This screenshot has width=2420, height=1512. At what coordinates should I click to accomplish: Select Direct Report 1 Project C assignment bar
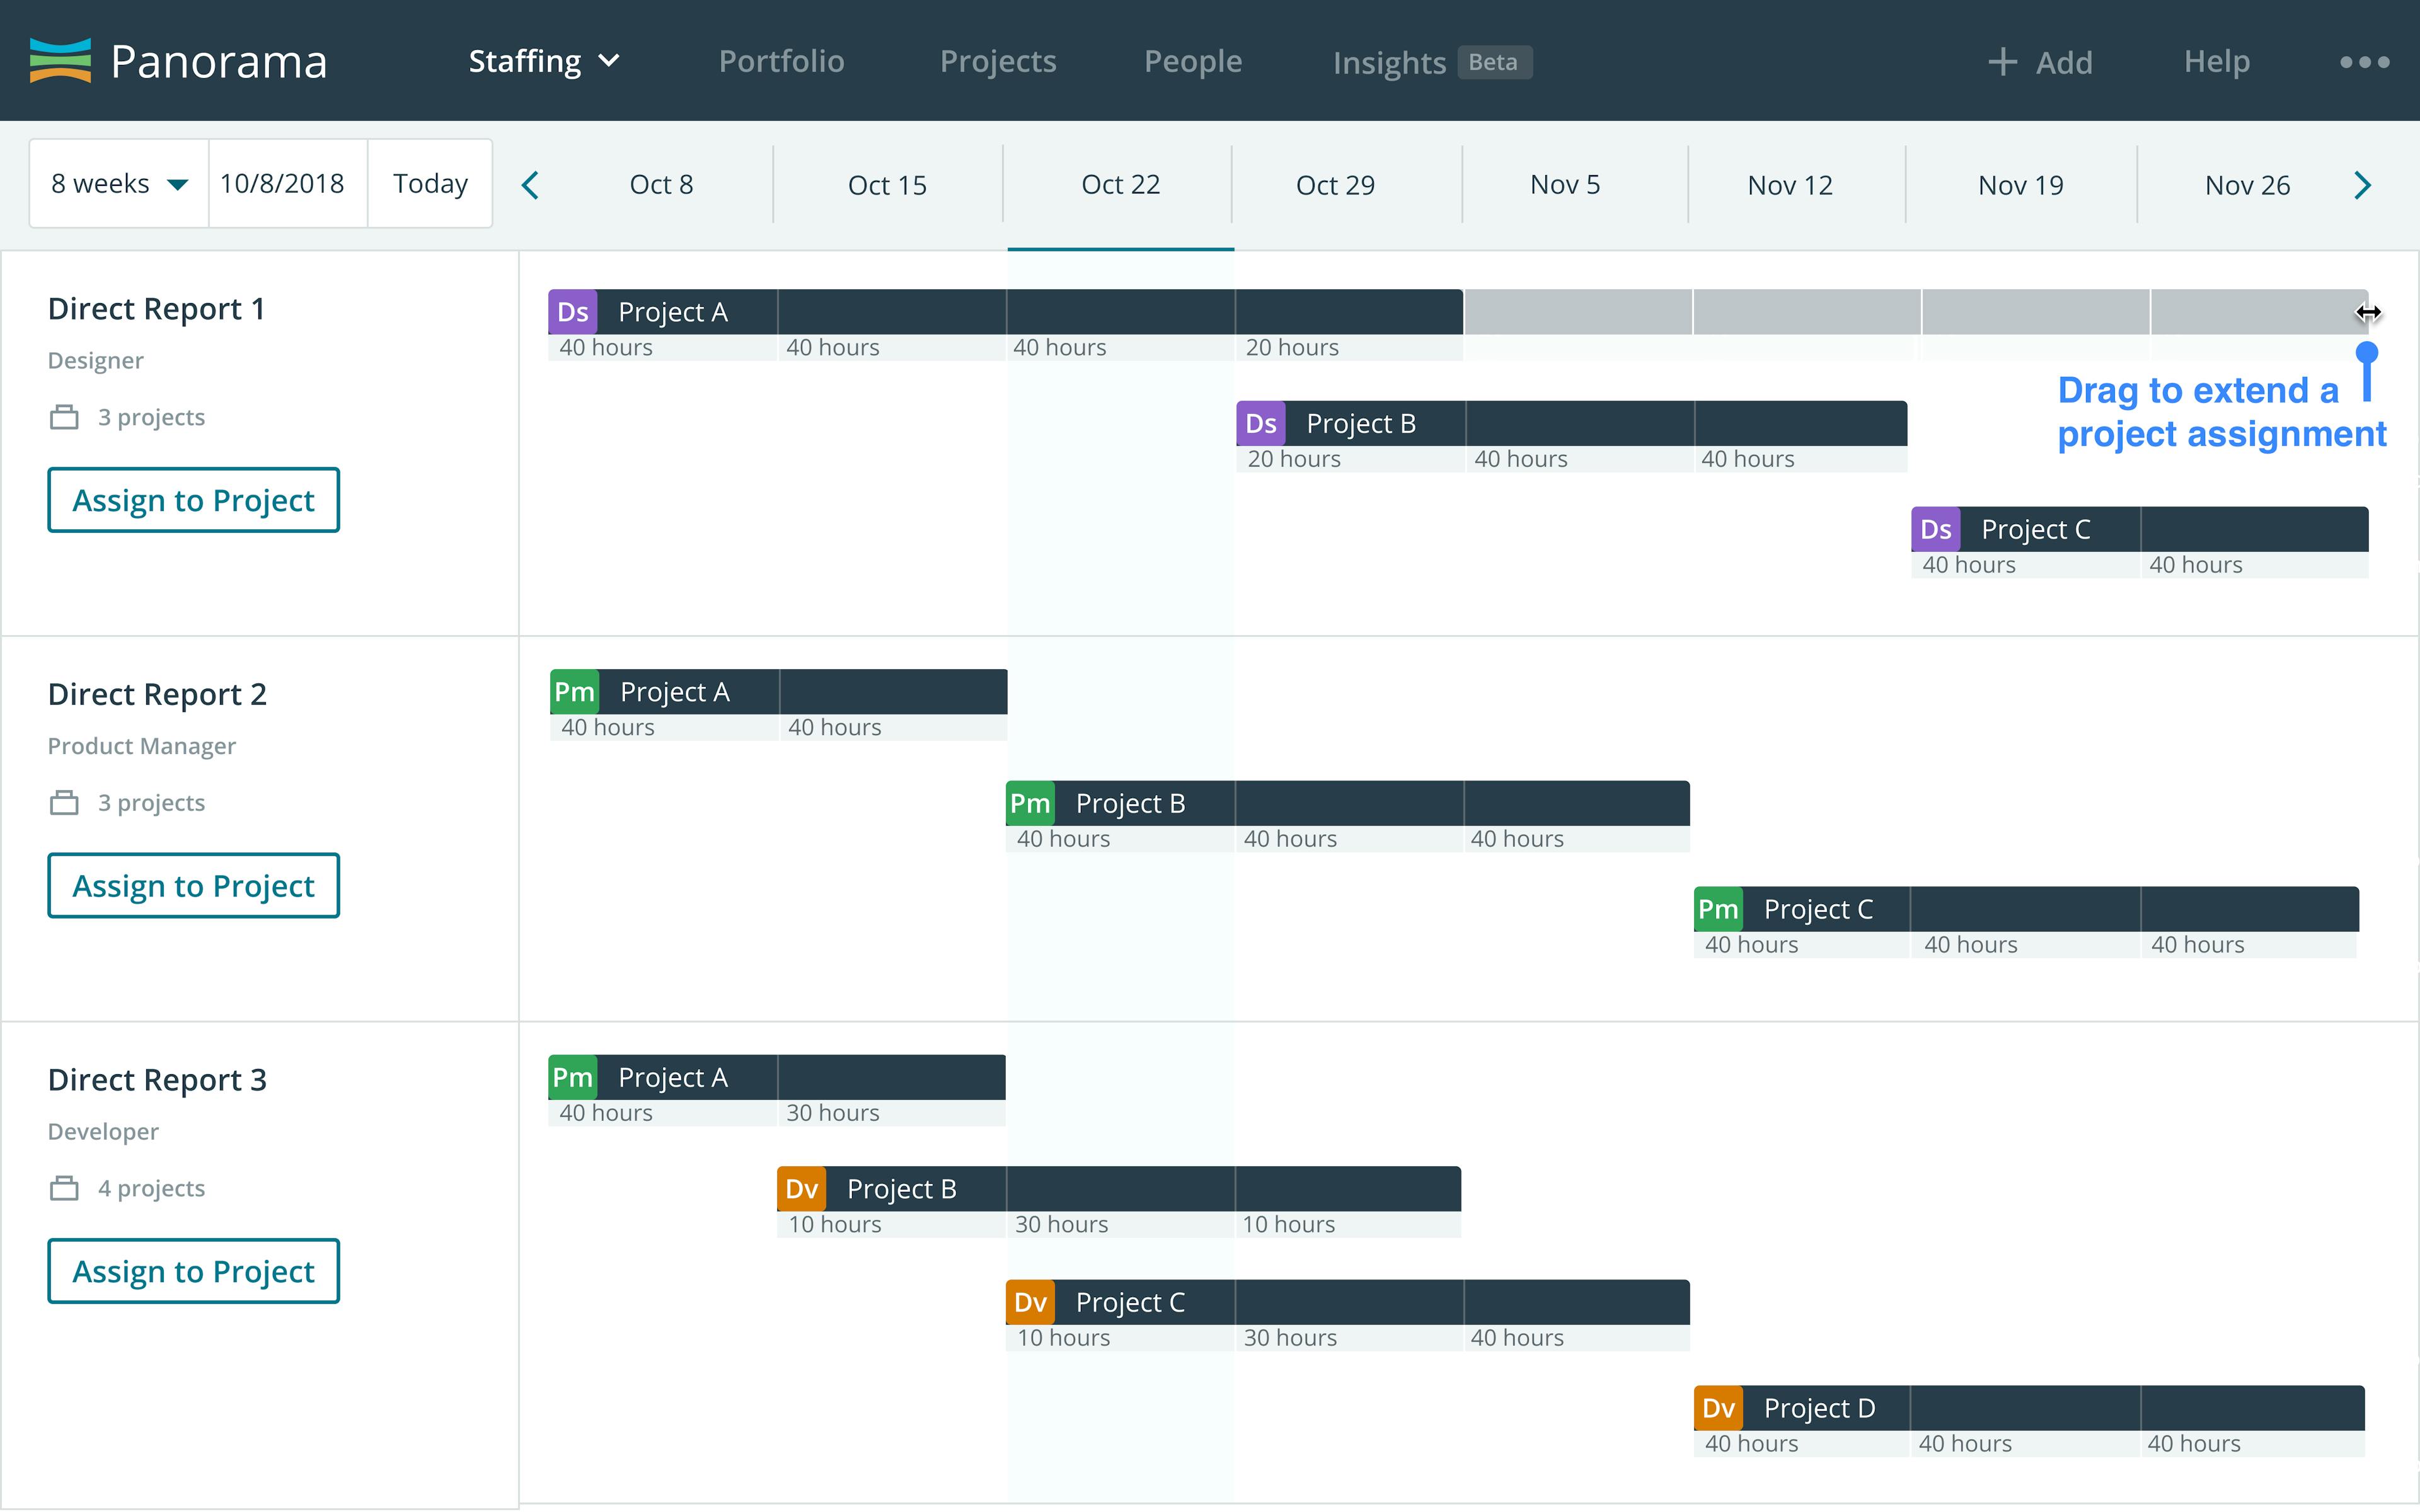tap(2140, 529)
